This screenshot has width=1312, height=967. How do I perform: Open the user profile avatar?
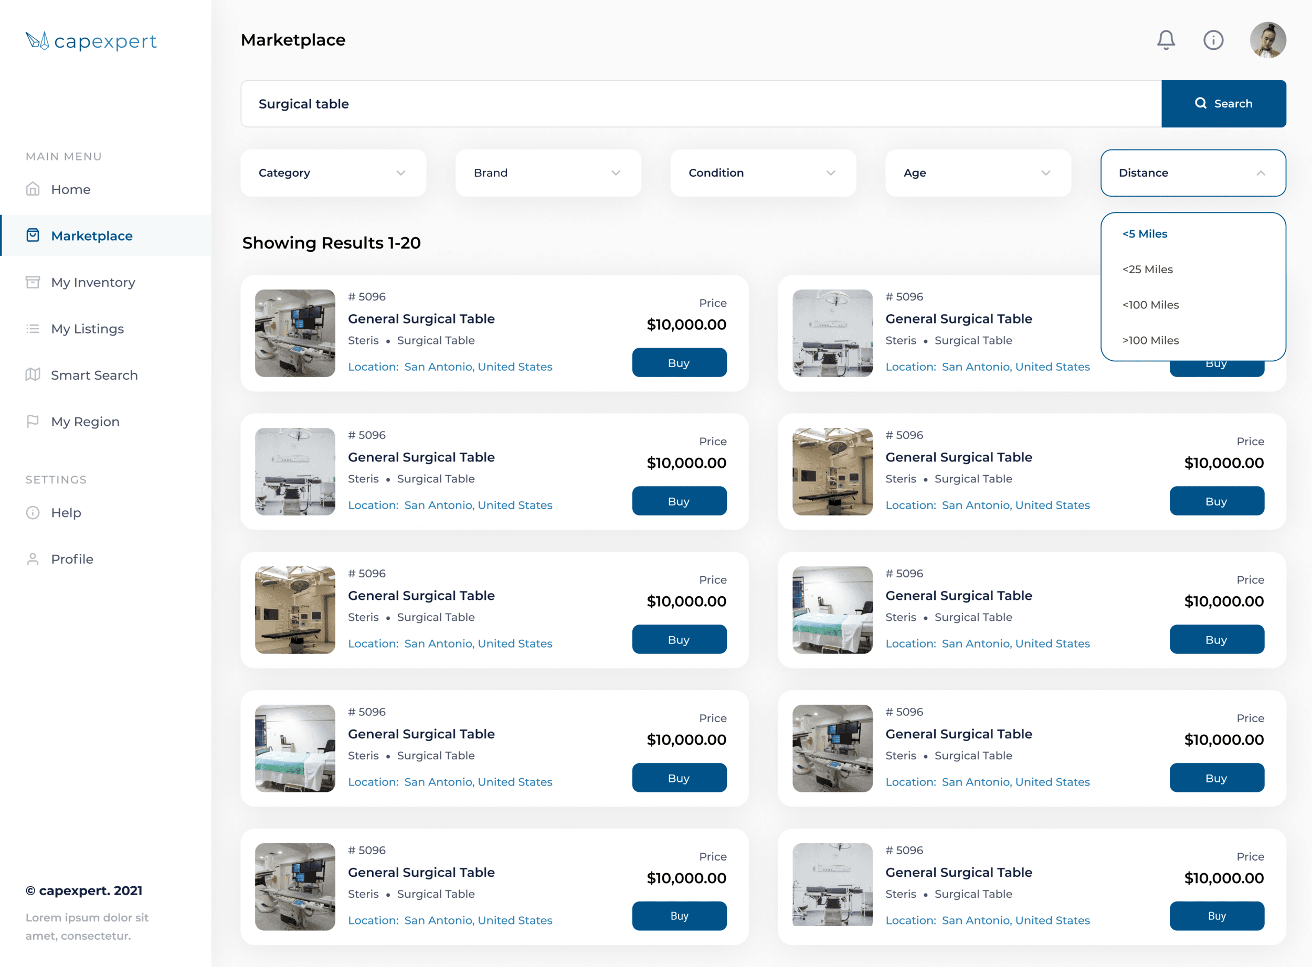click(x=1267, y=40)
